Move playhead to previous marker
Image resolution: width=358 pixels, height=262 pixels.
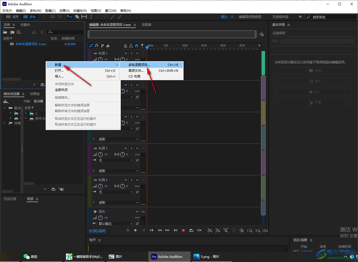(x=151, y=230)
